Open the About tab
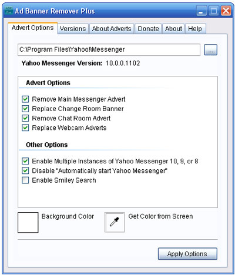The width and height of the screenshot is (235, 275). click(x=173, y=29)
